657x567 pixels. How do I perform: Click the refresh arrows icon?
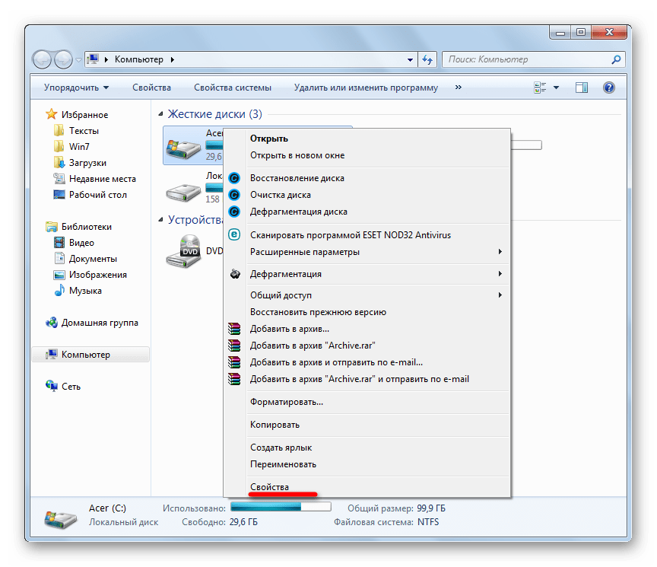427,59
